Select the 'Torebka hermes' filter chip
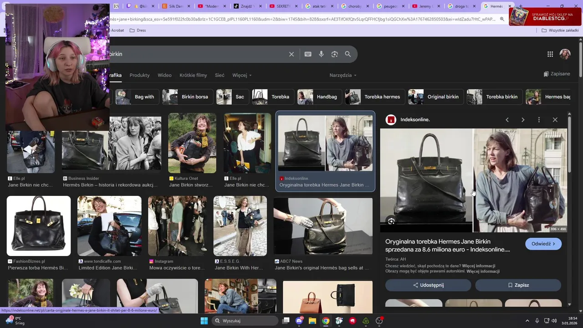This screenshot has height=328, width=583. point(375,97)
